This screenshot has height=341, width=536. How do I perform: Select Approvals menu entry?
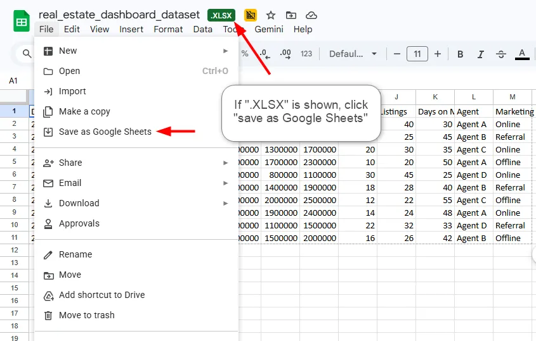pos(136,223)
